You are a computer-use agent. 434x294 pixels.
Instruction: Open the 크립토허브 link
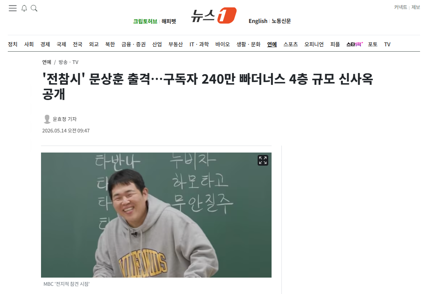[145, 21]
